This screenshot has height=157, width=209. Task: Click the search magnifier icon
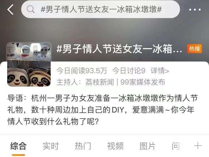tap(31, 9)
